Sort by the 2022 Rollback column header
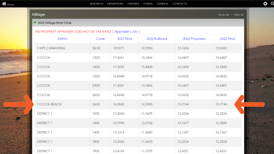The width and height of the screenshot is (274, 154). coord(157,39)
